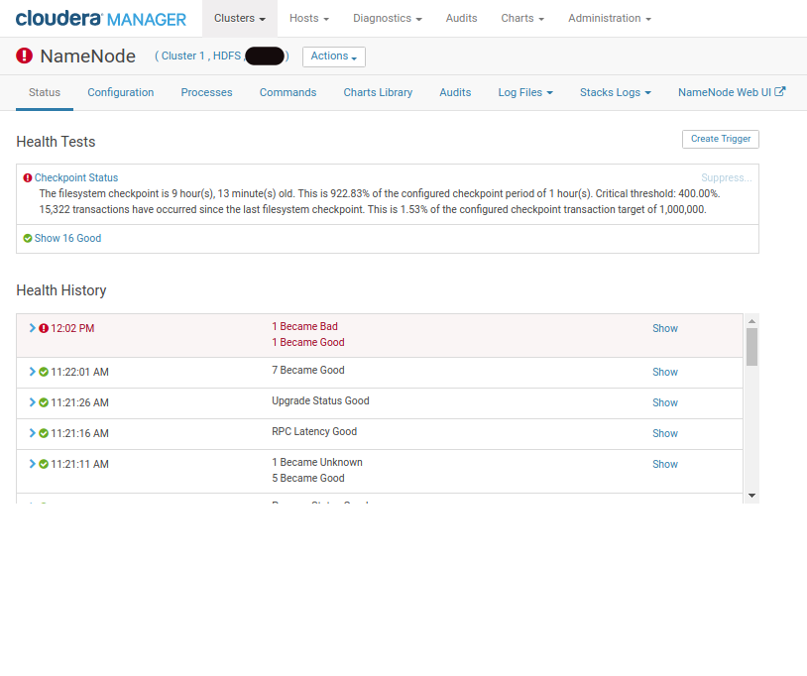Click Show for the 11:21:26 AM entry

tap(665, 402)
